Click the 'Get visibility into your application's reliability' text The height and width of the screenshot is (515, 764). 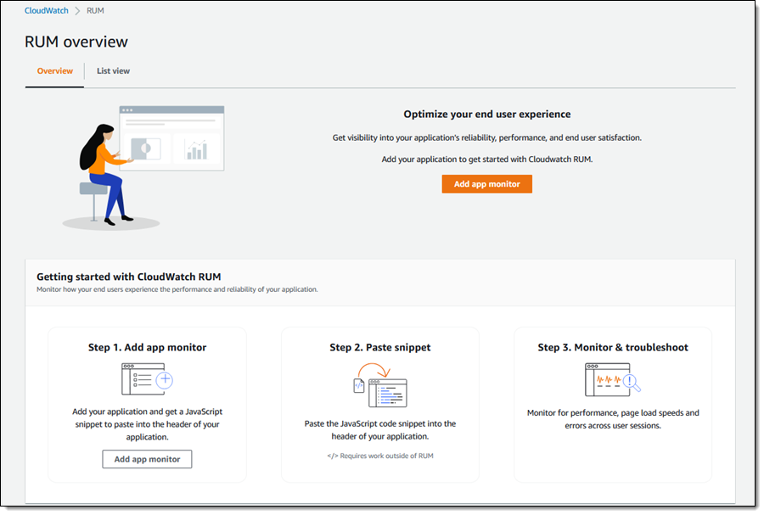[486, 137]
